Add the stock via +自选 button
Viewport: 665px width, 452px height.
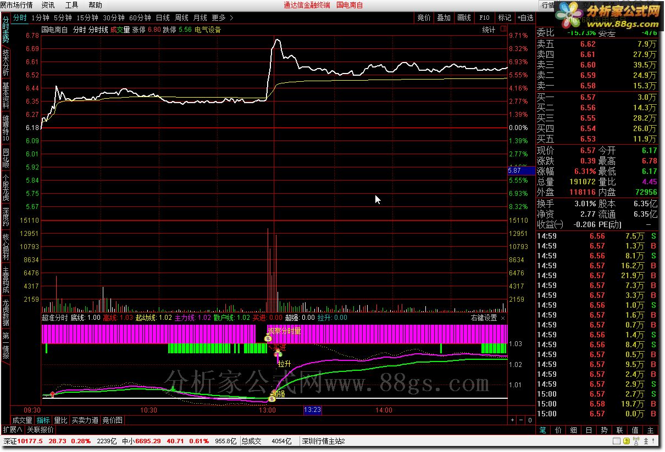click(x=525, y=18)
